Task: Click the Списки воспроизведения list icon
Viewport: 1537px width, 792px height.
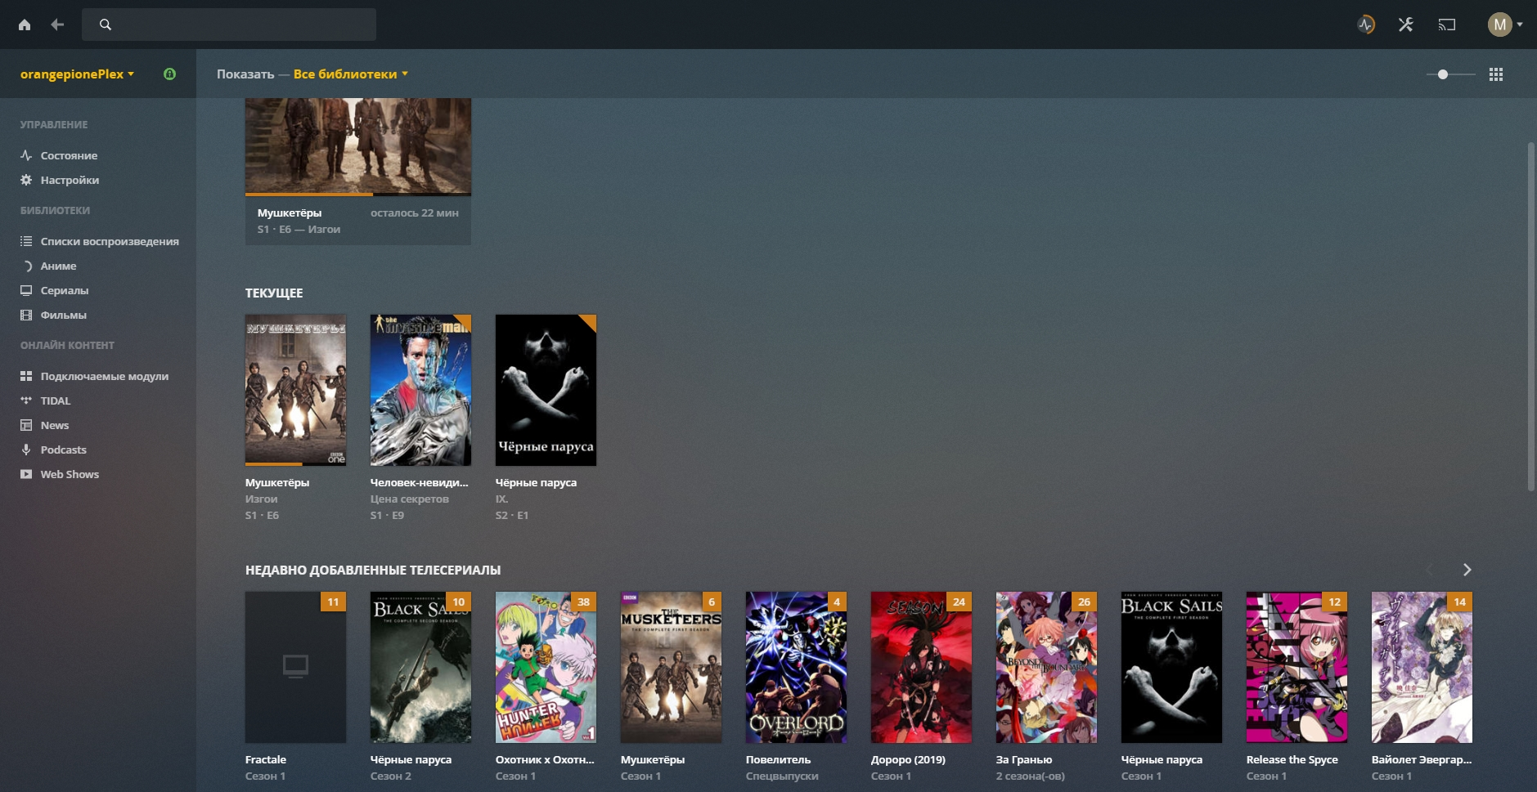Action: (x=26, y=241)
